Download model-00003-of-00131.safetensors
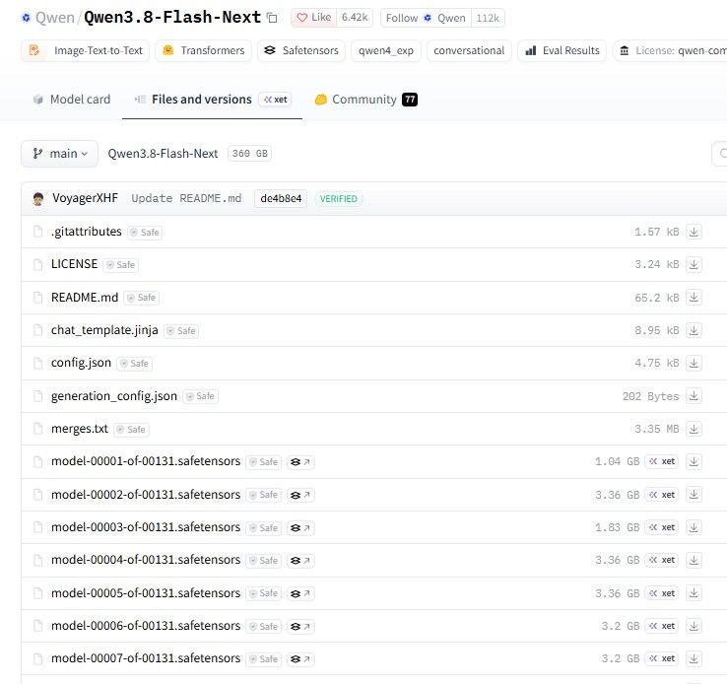Viewport: 727px width, 684px height. 694,527
